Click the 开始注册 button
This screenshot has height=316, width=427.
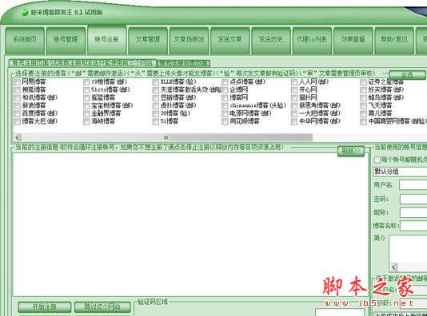[45, 307]
